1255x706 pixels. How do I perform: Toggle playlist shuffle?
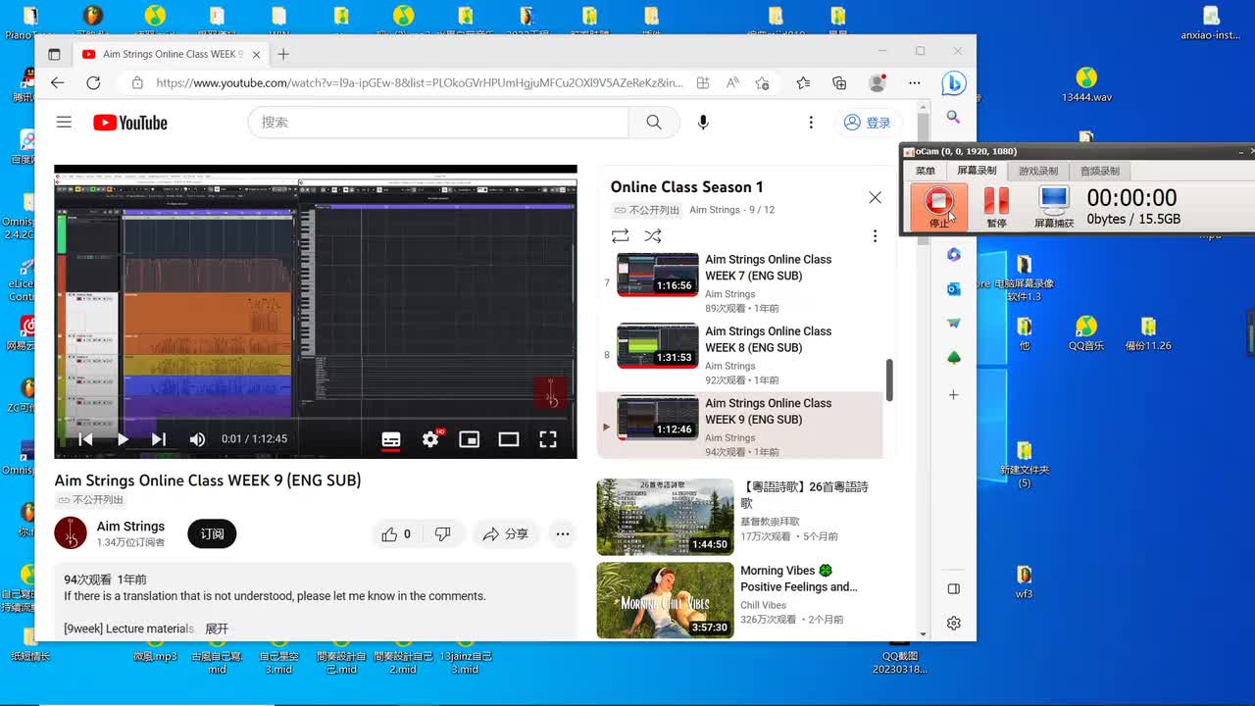[653, 235]
